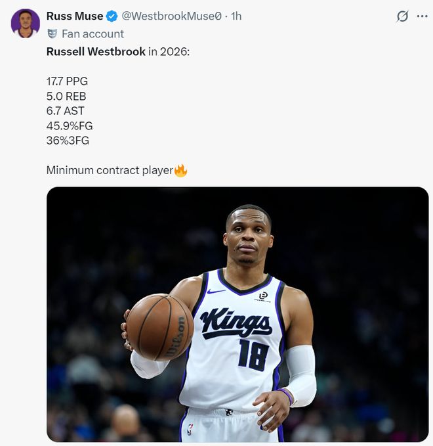Click the 1h post timestamp

236,16
